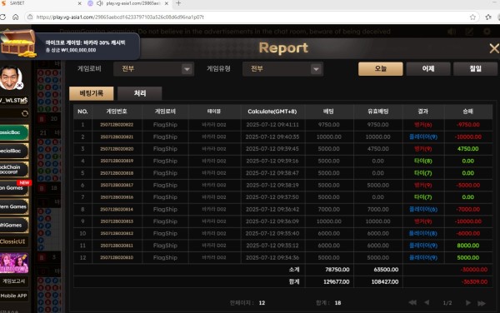Click the 합계 bet total 129677.00
This screenshot has width=500, height=313.
click(x=336, y=282)
